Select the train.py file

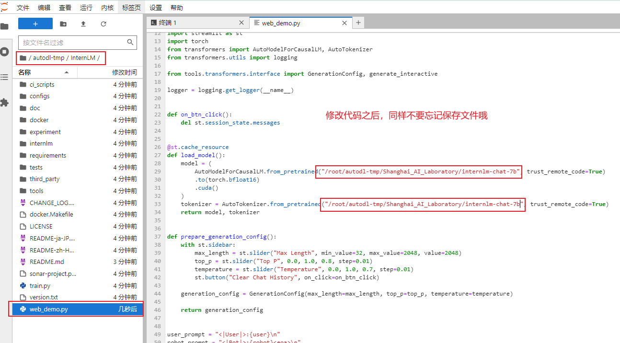tap(39, 286)
